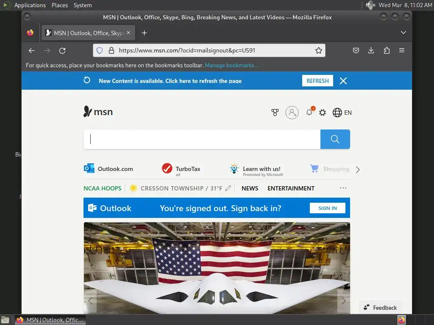
Task: Open a new tab with plus button
Action: tap(144, 33)
